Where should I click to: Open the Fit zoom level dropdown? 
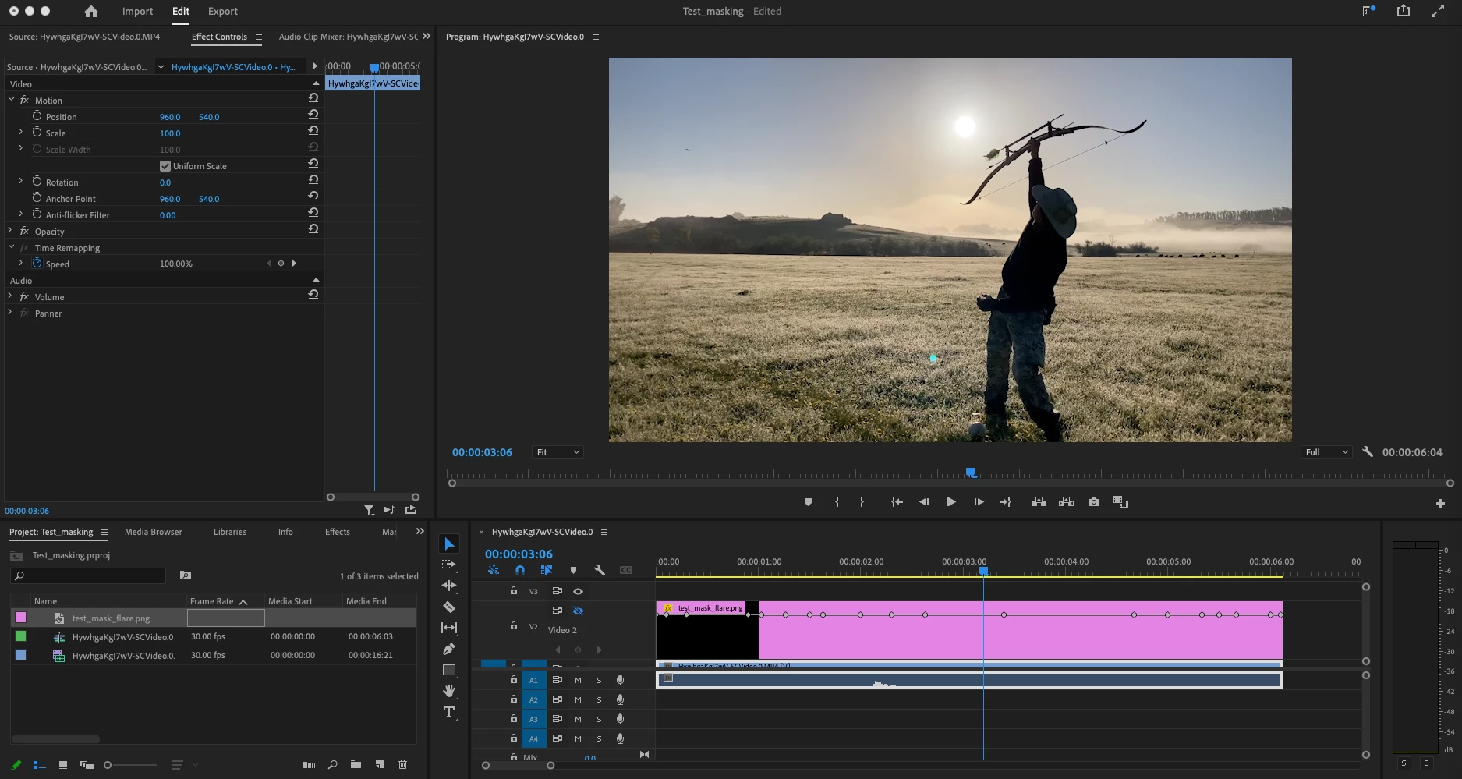point(558,452)
